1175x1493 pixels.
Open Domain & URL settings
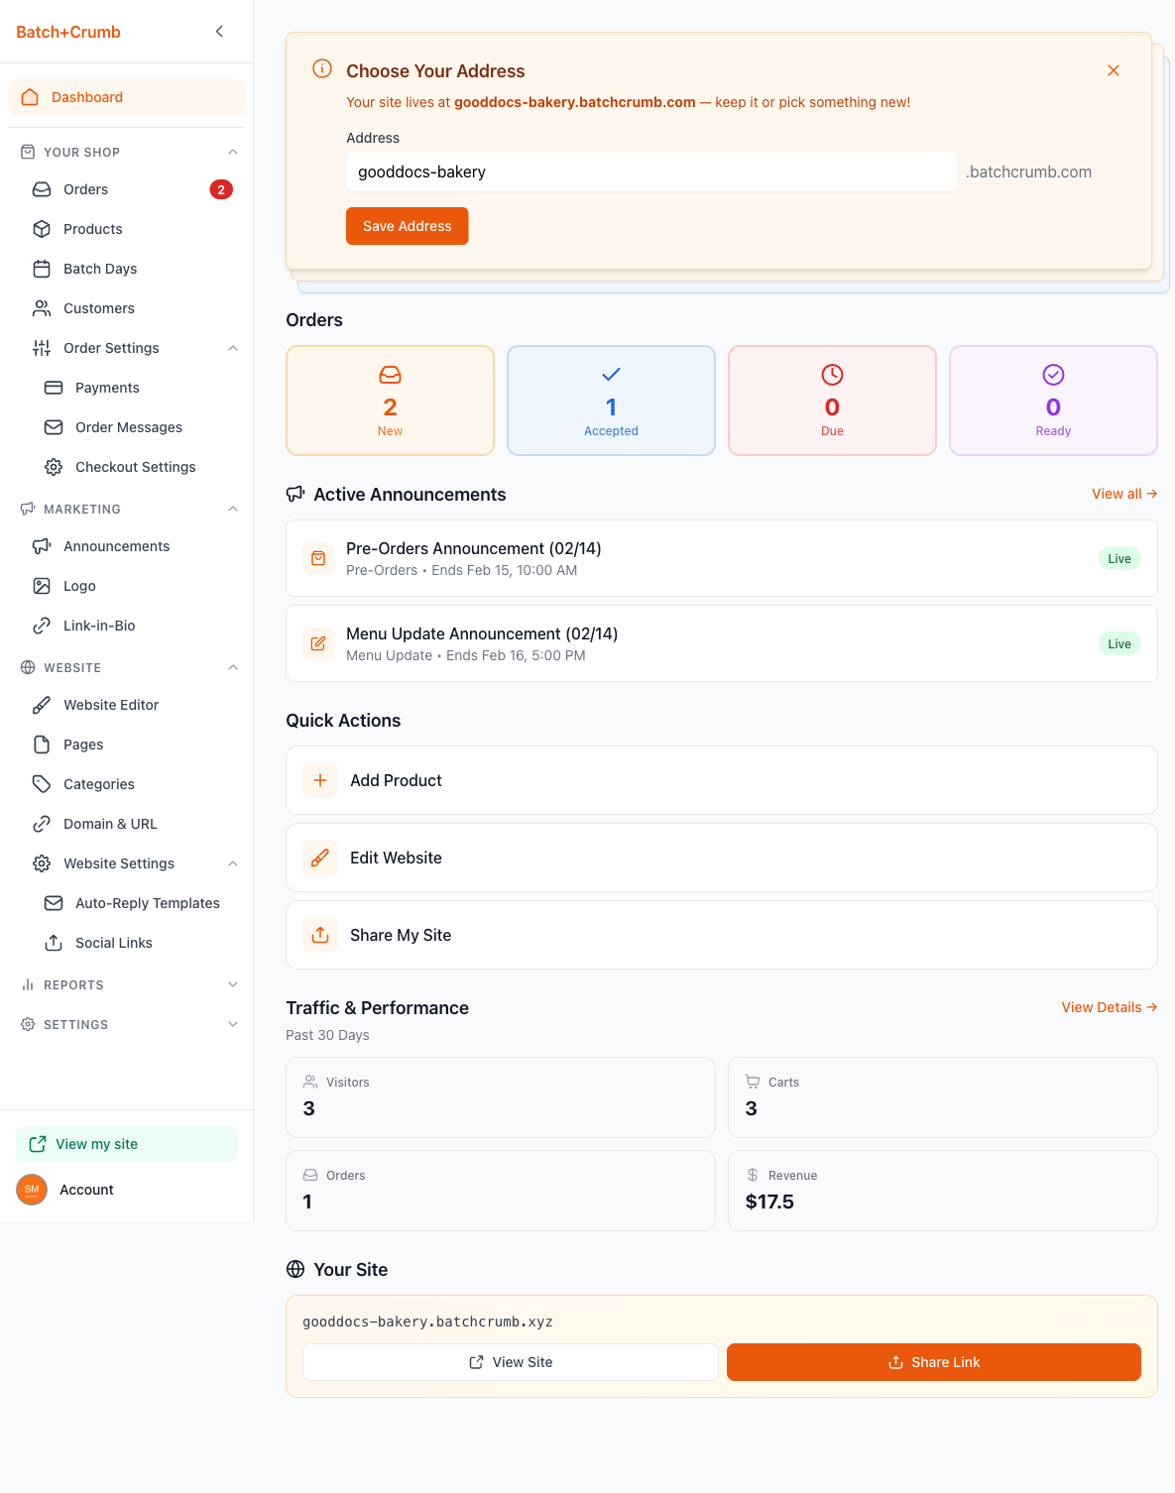coord(109,824)
